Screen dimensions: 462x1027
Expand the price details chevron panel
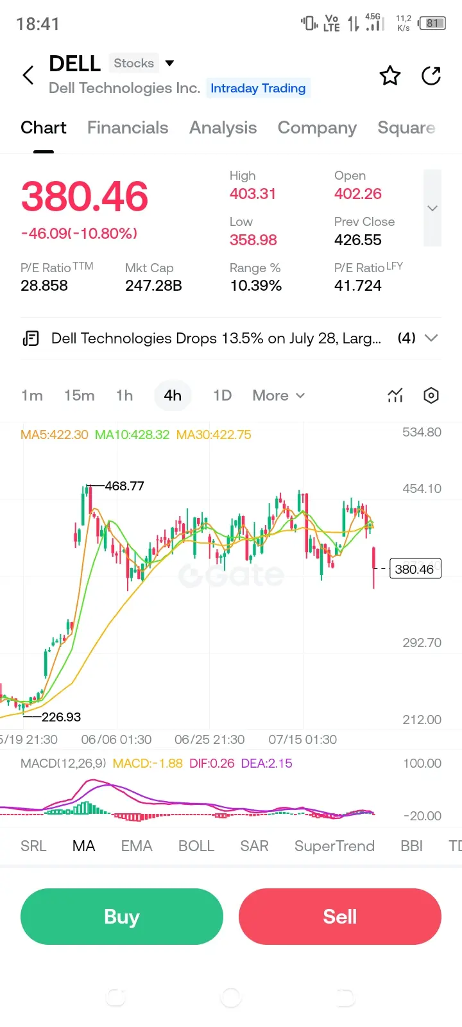(x=432, y=208)
